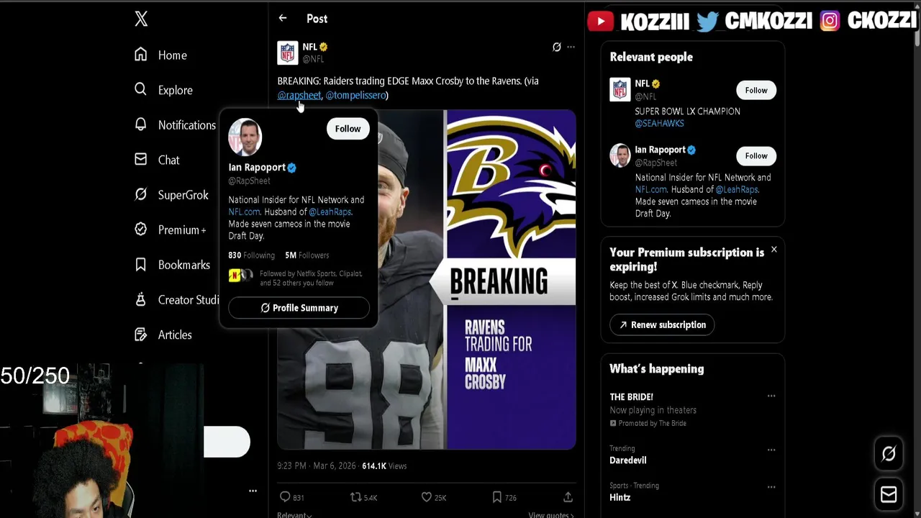Click the floating messages envelope button

889,494
